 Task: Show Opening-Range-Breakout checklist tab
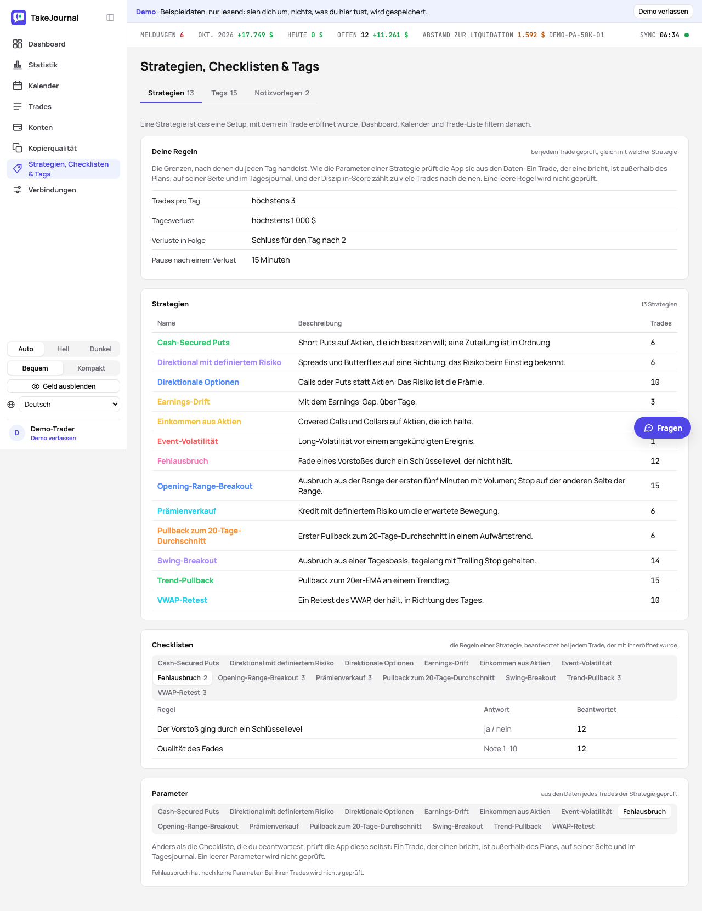tap(262, 678)
